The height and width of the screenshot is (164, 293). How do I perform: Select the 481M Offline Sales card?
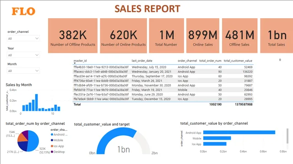pyautogui.click(x=239, y=36)
